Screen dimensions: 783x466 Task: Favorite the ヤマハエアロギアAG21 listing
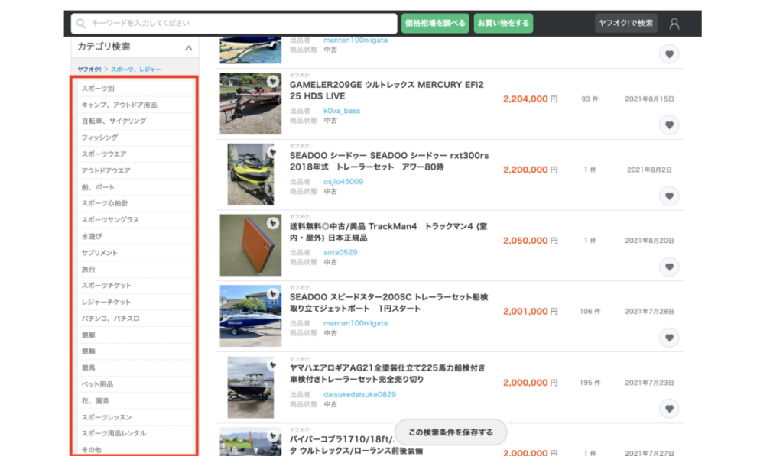669,409
